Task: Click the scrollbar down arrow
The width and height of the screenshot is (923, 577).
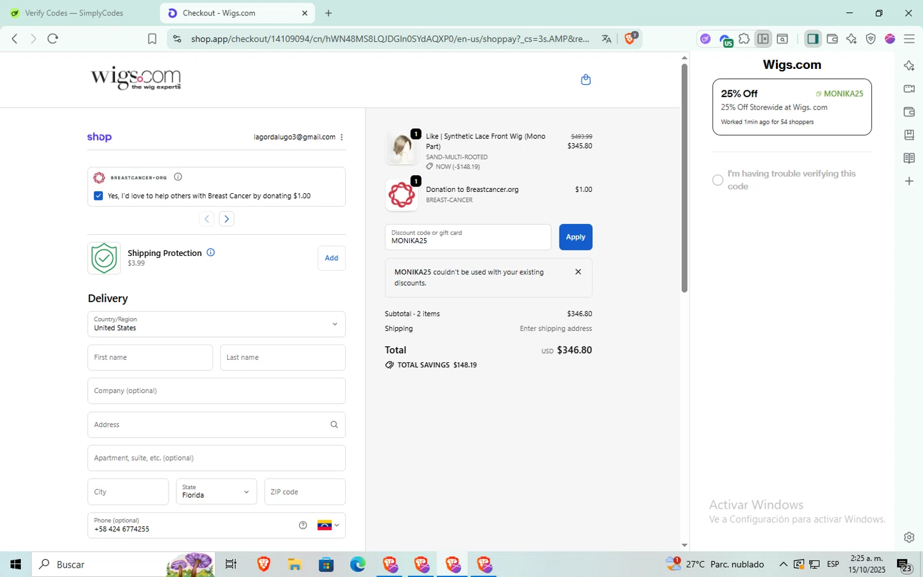Action: (684, 545)
